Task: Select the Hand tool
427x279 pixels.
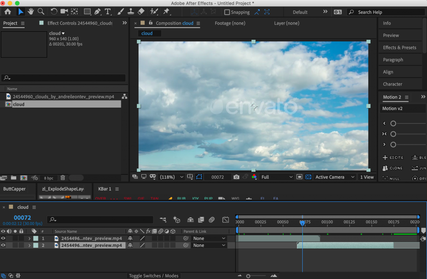Action: [x=31, y=12]
